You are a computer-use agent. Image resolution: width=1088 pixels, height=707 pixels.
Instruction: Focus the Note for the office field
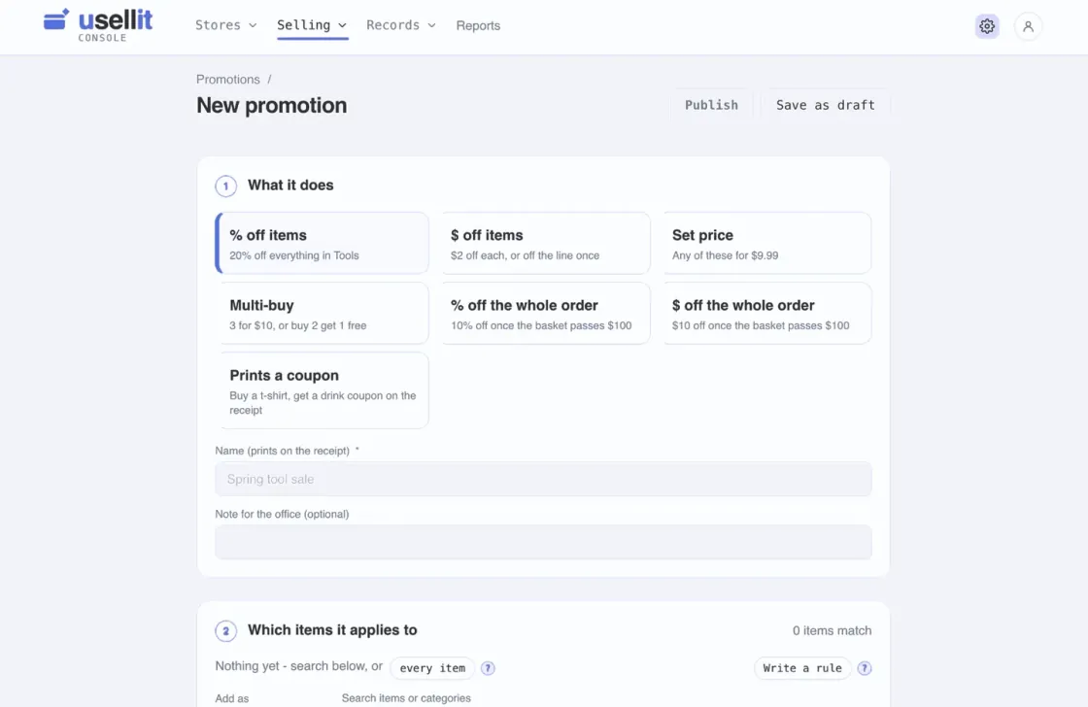click(543, 542)
